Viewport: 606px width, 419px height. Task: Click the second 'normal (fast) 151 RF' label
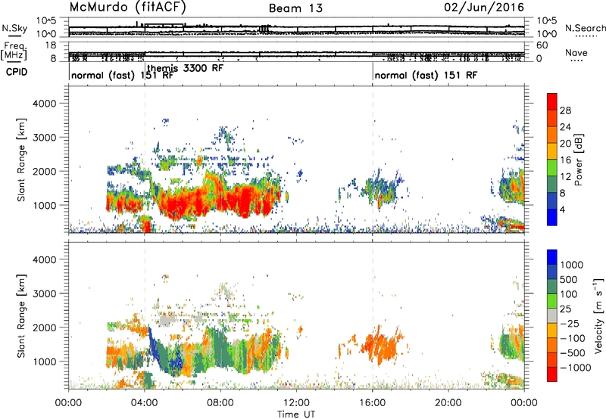(426, 75)
